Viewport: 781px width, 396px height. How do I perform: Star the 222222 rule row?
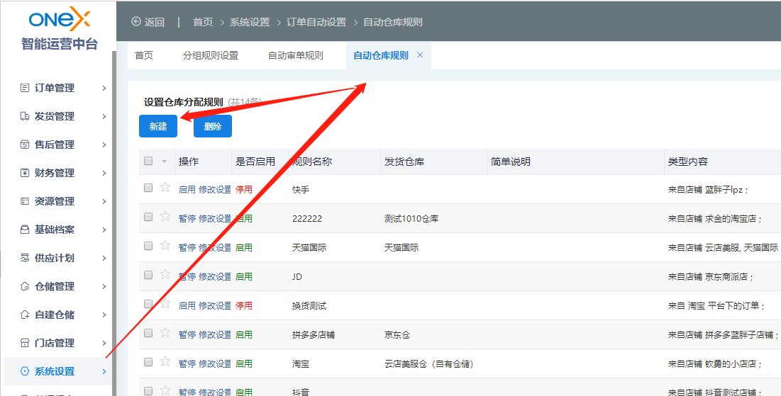coord(165,216)
